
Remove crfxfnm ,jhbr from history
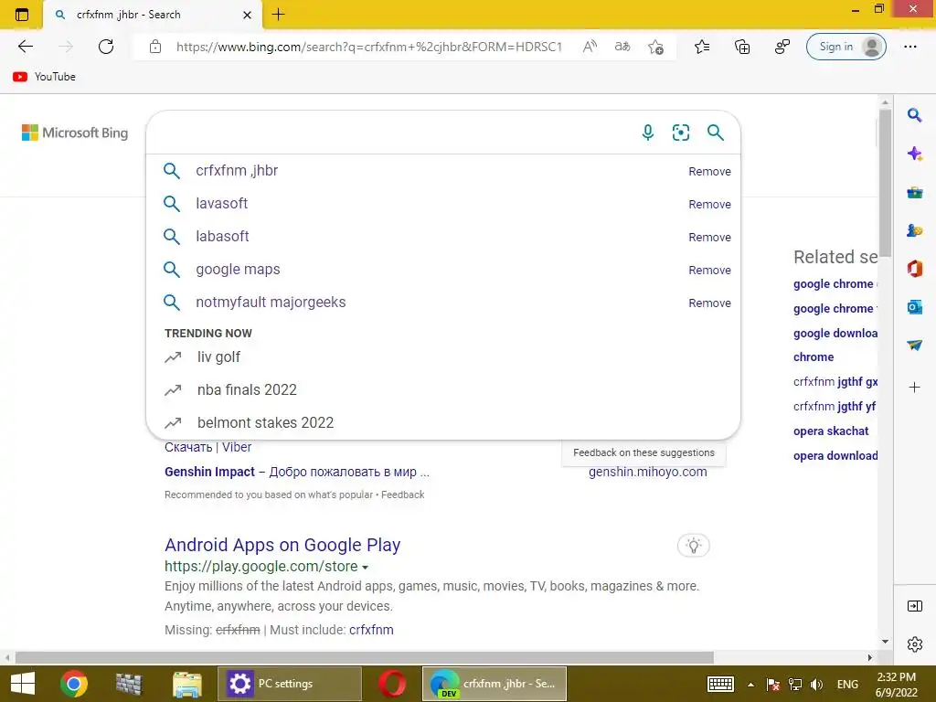click(709, 171)
